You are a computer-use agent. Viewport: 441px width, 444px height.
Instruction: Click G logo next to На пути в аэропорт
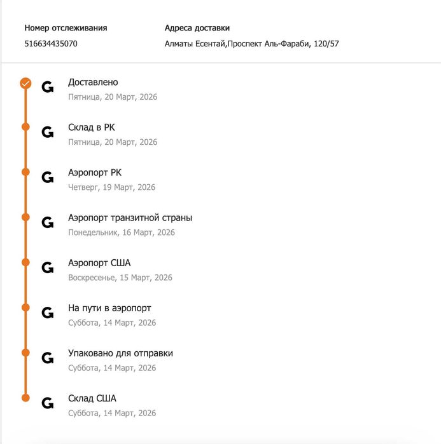coord(48,313)
